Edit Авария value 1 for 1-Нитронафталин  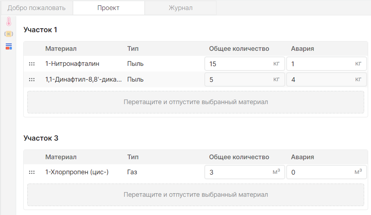(326, 64)
